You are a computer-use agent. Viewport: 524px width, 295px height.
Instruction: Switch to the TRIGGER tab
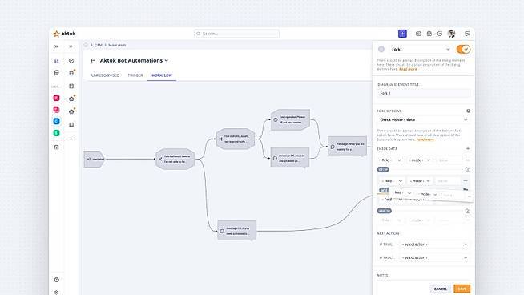[x=135, y=75]
